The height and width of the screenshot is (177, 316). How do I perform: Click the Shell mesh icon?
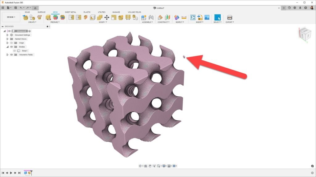93,17
